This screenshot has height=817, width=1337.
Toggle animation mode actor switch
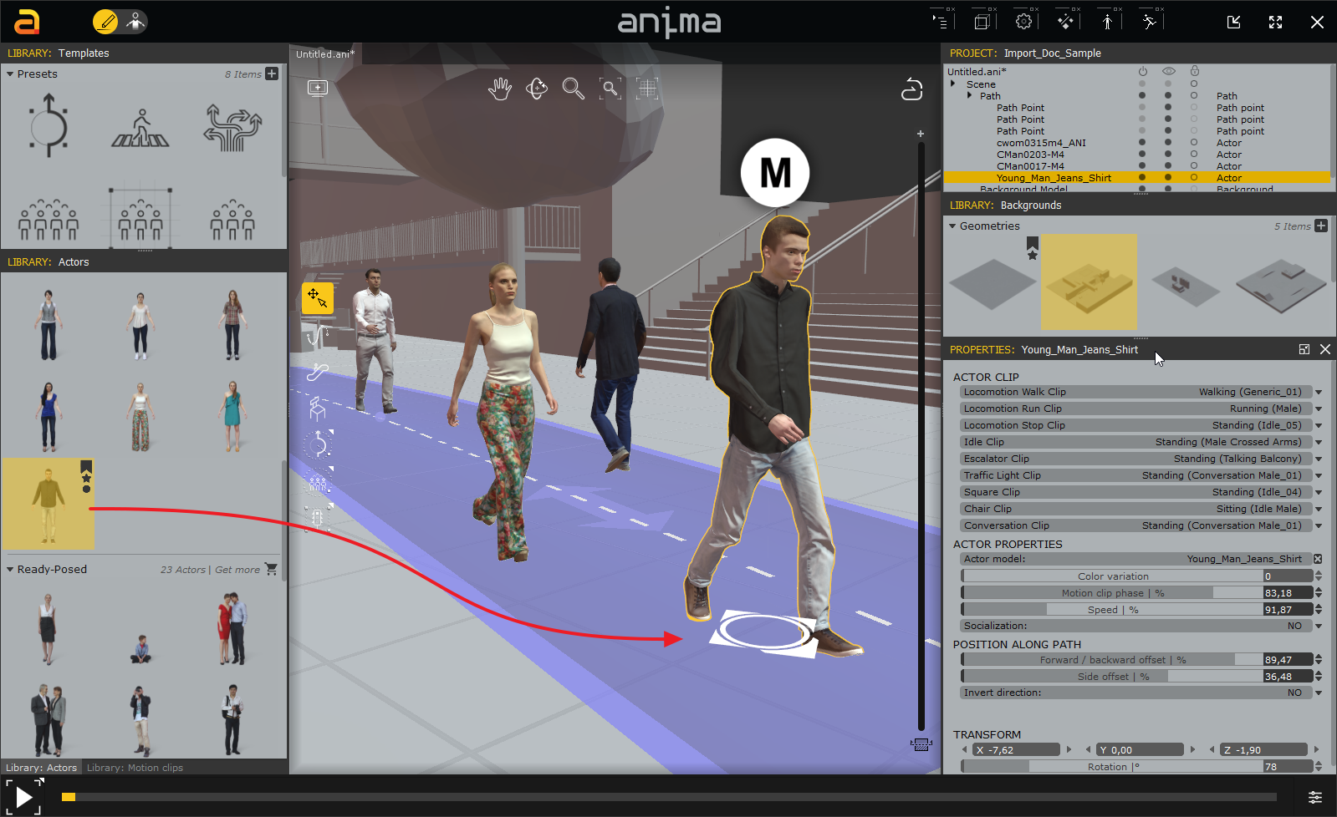pos(135,22)
